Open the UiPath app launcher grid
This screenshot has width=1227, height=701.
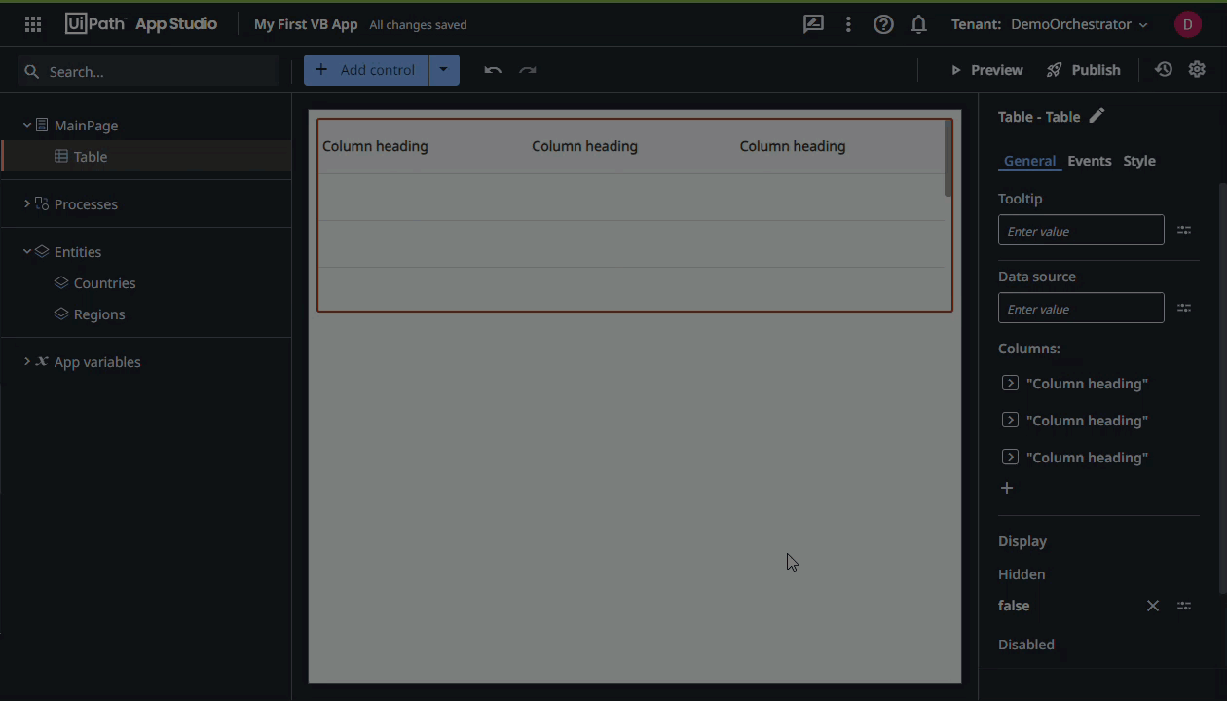pos(33,24)
